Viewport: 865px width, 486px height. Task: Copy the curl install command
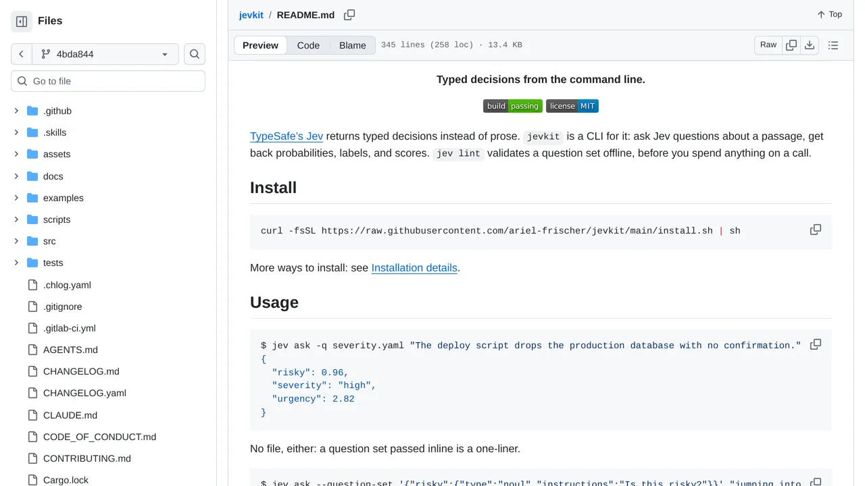(x=816, y=230)
